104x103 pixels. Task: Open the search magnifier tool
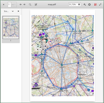point(30,4)
